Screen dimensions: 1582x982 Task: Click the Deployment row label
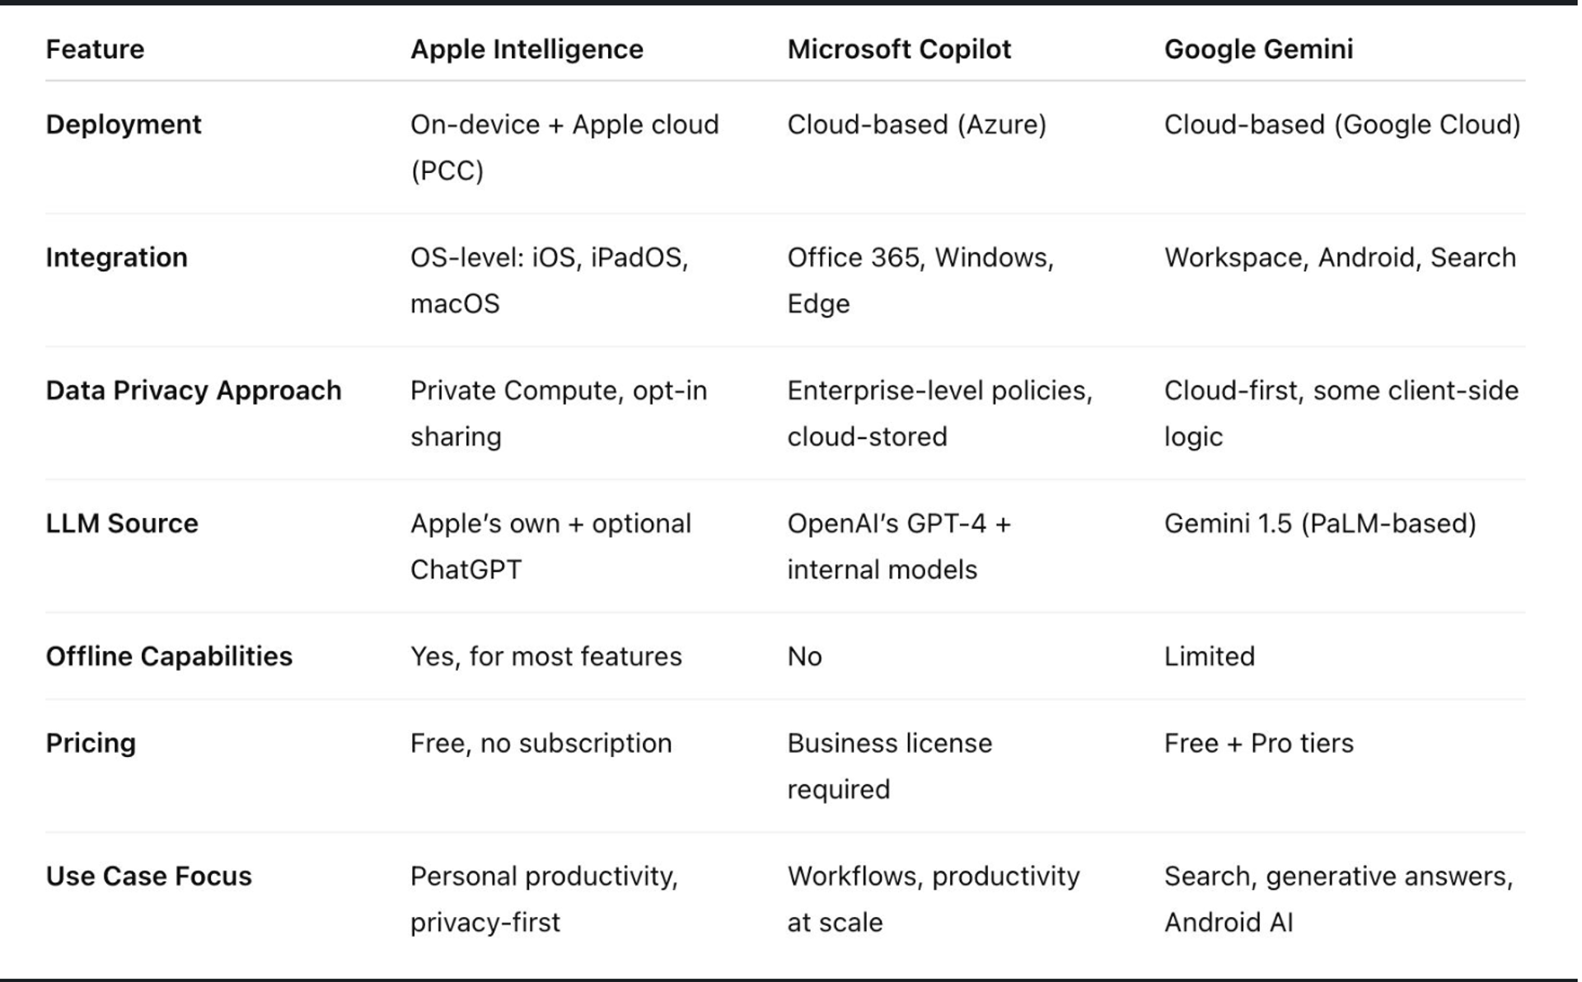point(124,124)
